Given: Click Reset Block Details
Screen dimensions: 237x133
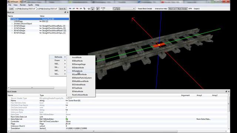Looking at the screenshot, I should pos(145,9).
